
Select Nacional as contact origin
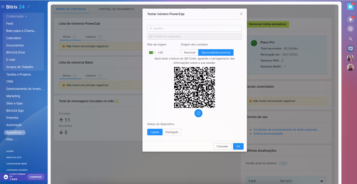pyautogui.click(x=189, y=52)
